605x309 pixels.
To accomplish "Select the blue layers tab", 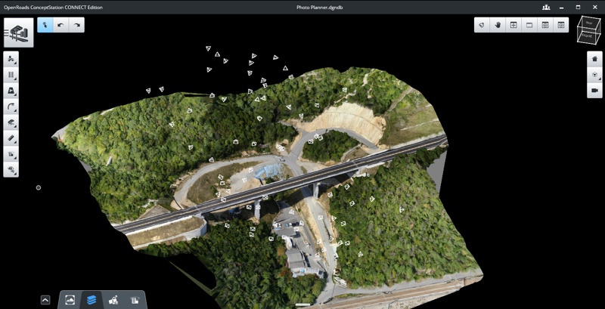I will coord(92,300).
